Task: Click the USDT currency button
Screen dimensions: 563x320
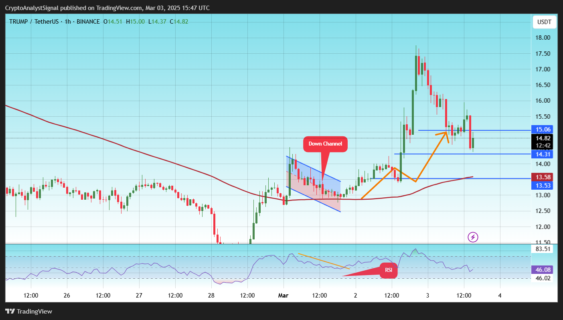Action: (544, 22)
